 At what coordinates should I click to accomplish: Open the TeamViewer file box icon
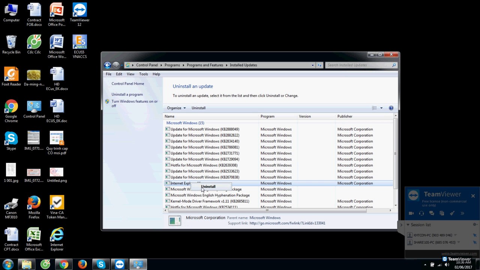[x=442, y=213]
